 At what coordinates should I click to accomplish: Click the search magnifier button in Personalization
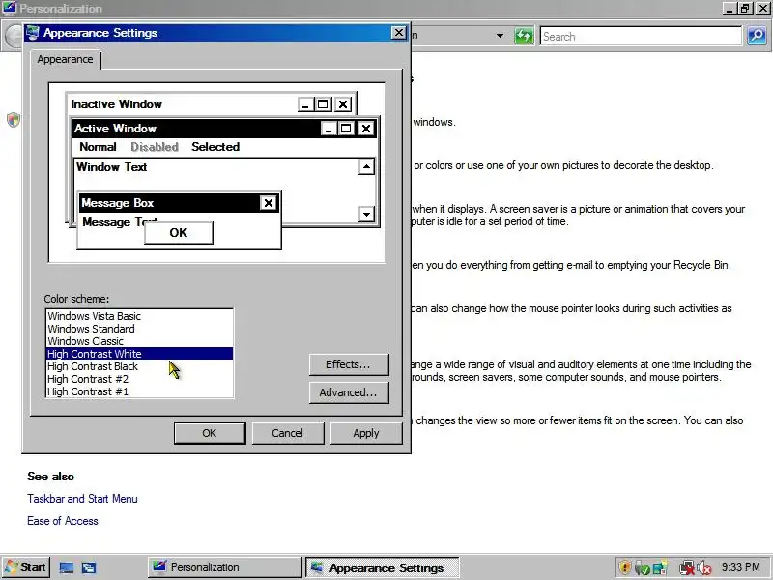pos(757,36)
